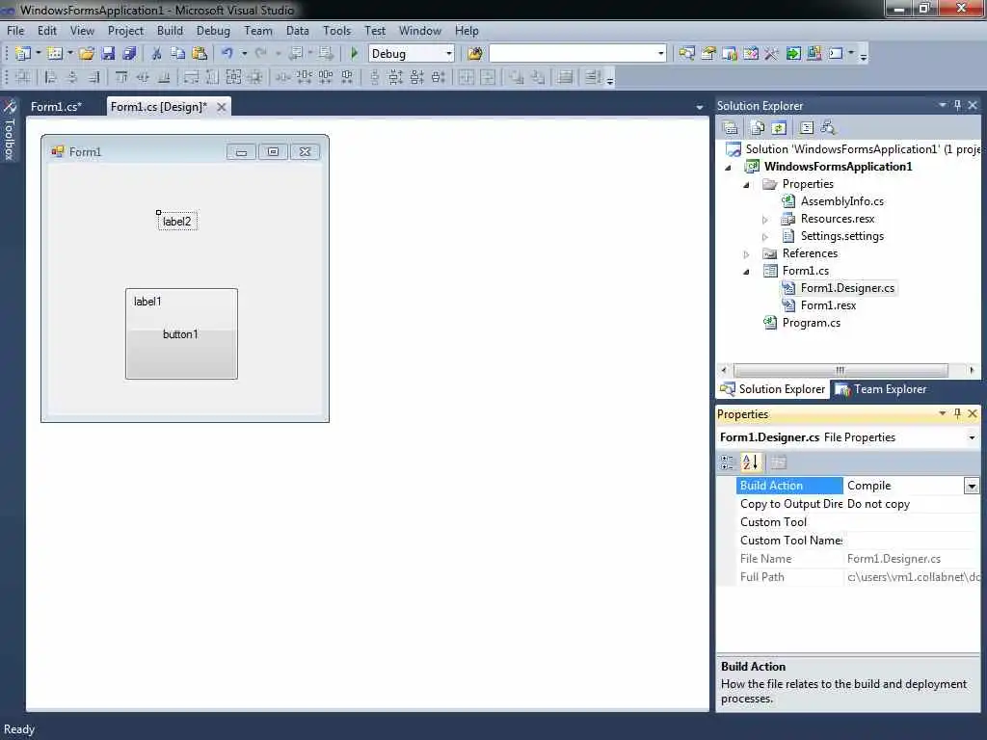Toggle Categorized view in Properties panel
Screen dimensions: 987x740
(x=728, y=462)
